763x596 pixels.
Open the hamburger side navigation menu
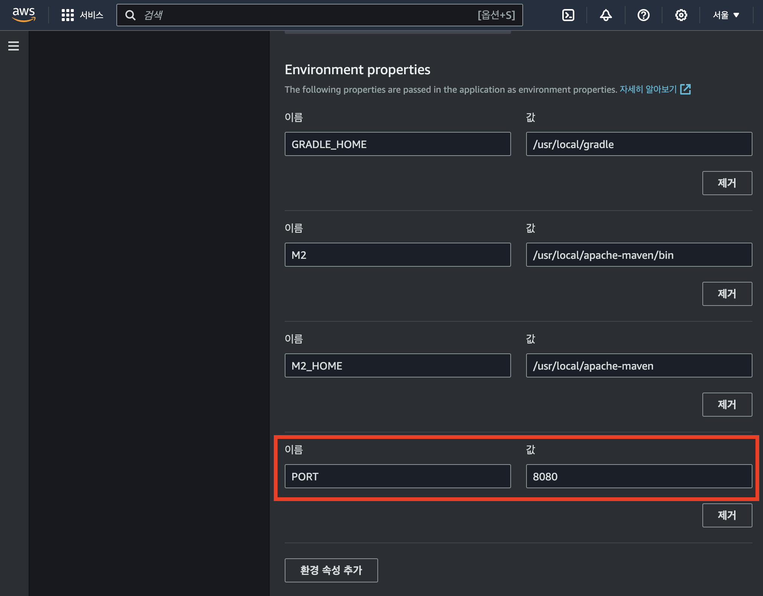click(14, 46)
